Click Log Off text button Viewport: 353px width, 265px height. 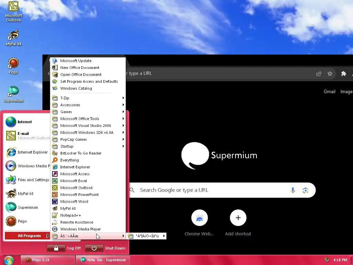(74, 248)
